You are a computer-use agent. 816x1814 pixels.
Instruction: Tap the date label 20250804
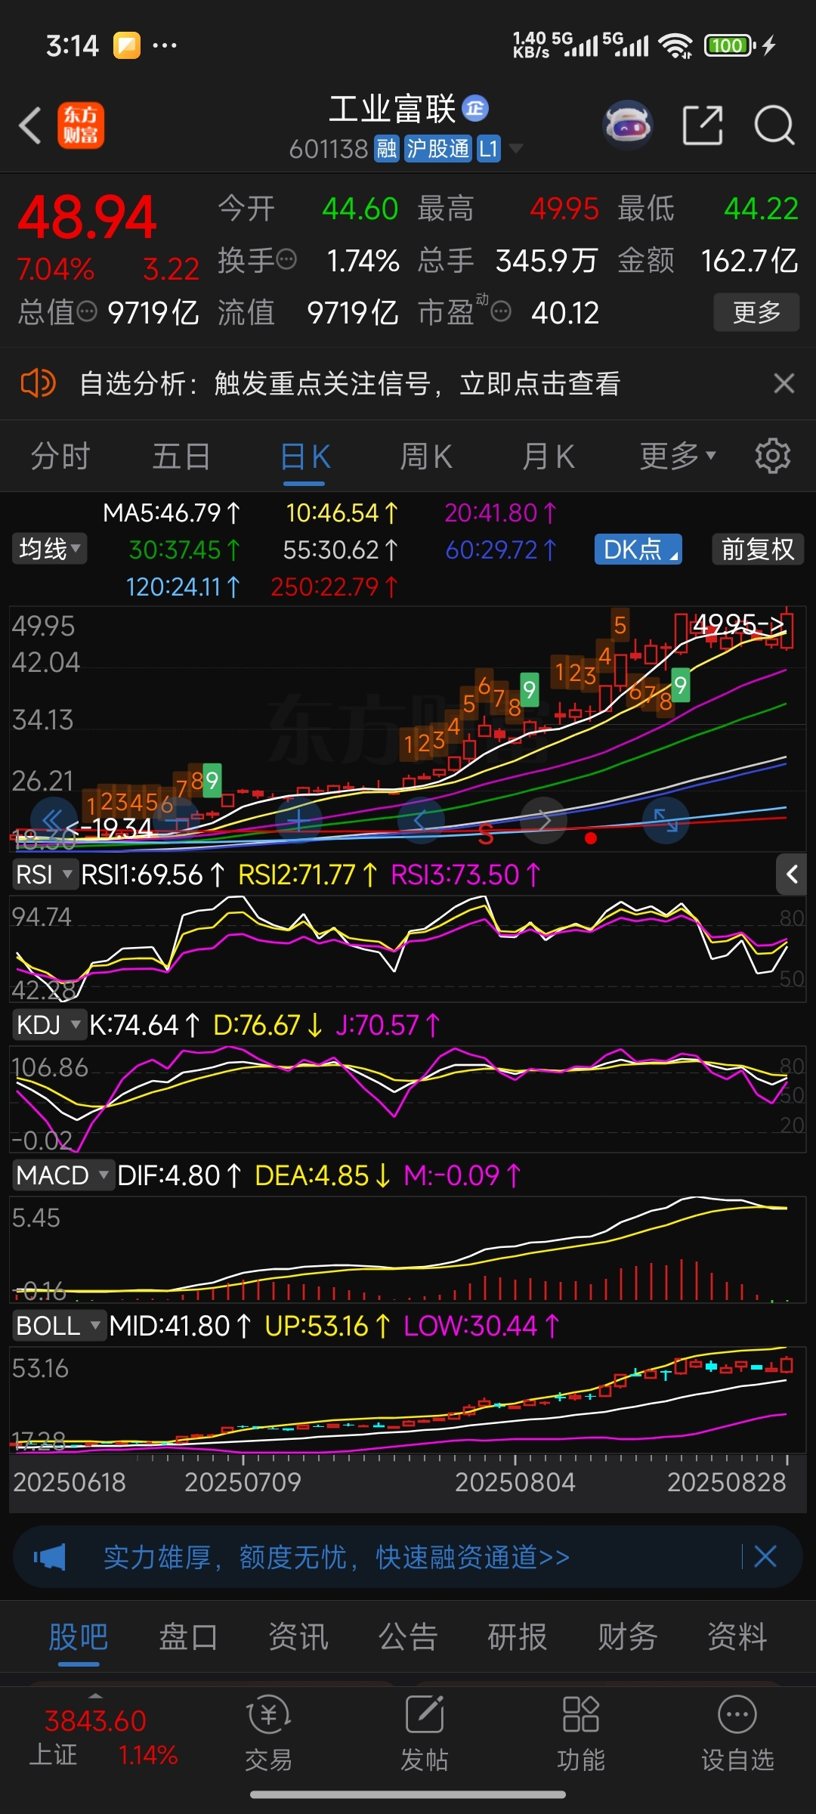click(x=515, y=1482)
